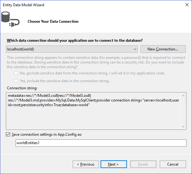Select 'Yes, include the sensitive data' option

click(16, 81)
